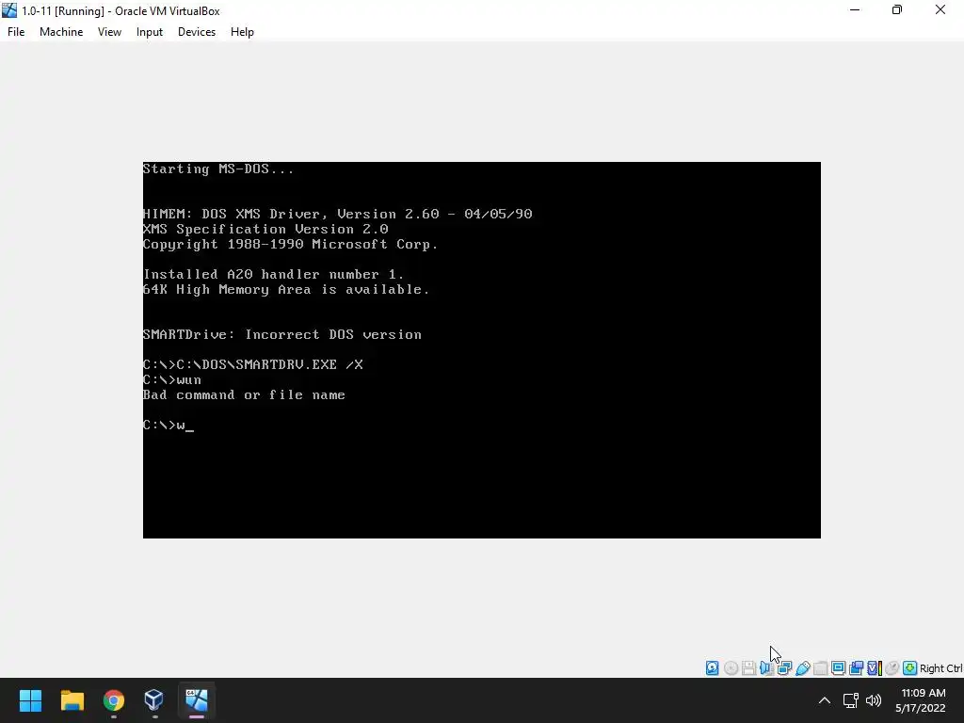The height and width of the screenshot is (723, 964).
Task: Click the 'Bad command or file name' line
Action: pos(244,394)
